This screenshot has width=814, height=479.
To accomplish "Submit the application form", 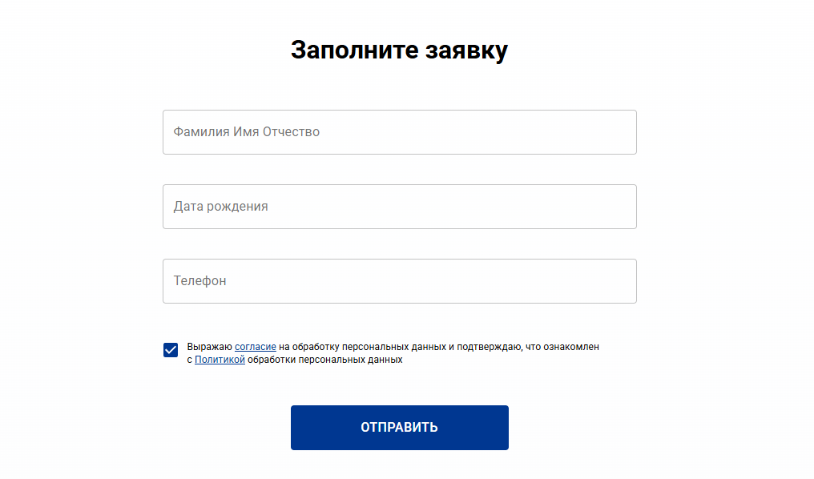I will [x=399, y=428].
